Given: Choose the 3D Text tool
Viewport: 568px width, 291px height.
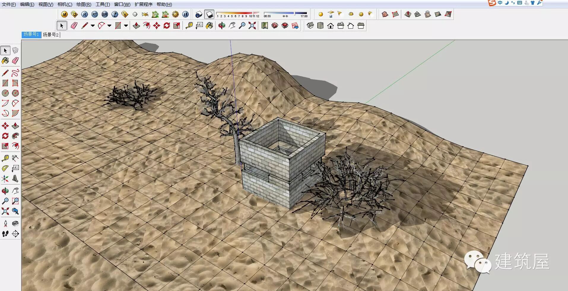Looking at the screenshot, I should [15, 179].
